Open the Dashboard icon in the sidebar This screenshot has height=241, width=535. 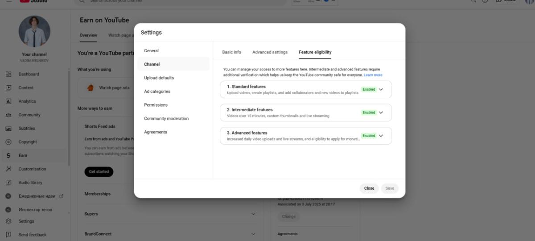point(8,74)
